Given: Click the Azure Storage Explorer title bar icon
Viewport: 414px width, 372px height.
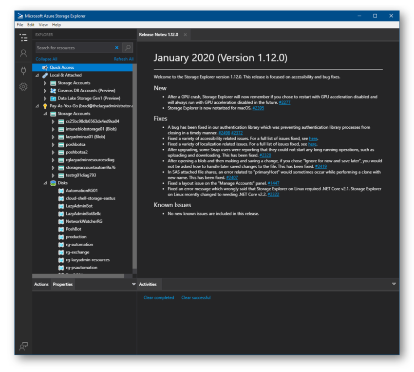Looking at the screenshot, I should coord(20,16).
